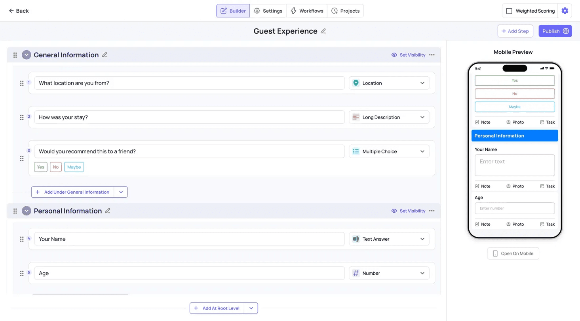Open the Text Answer type dropdown
Viewport: 580px width, 321px height.
pyautogui.click(x=389, y=239)
